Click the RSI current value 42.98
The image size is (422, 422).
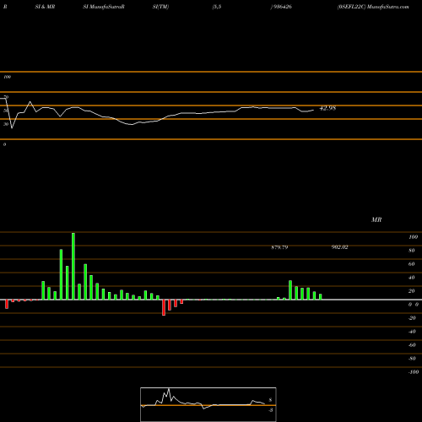(327, 108)
